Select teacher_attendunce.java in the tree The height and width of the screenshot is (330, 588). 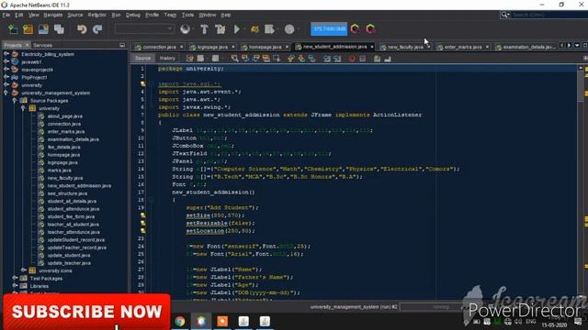[x=73, y=232]
